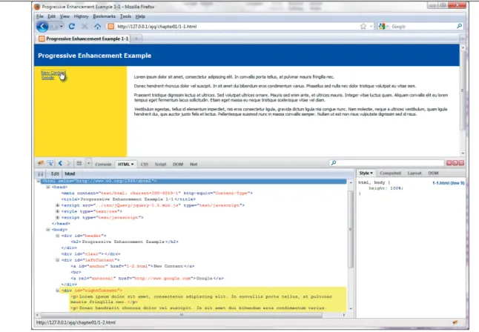
Task: Open the Tools menu
Action: (125, 16)
